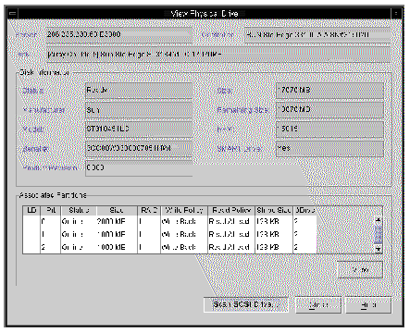Click the RPM field
Viewport: 410px width, 333px height.
(x=329, y=129)
